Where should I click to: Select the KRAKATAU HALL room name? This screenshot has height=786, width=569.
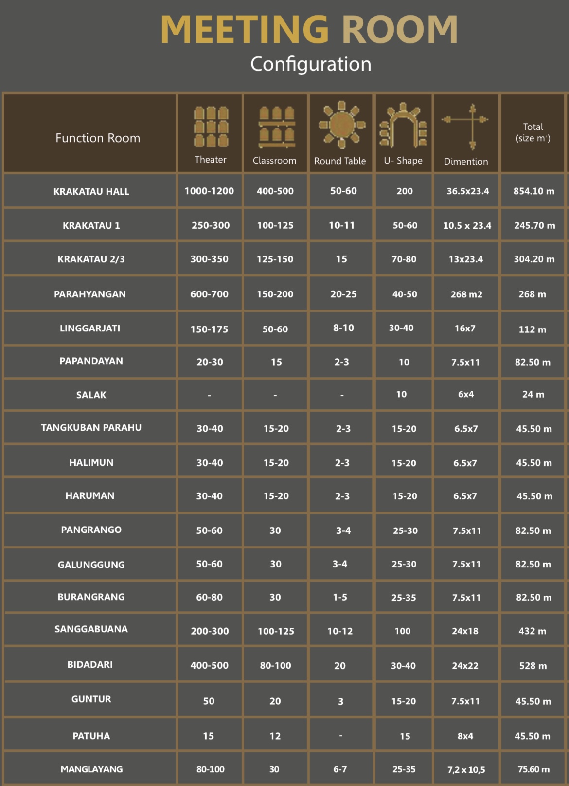pos(91,192)
